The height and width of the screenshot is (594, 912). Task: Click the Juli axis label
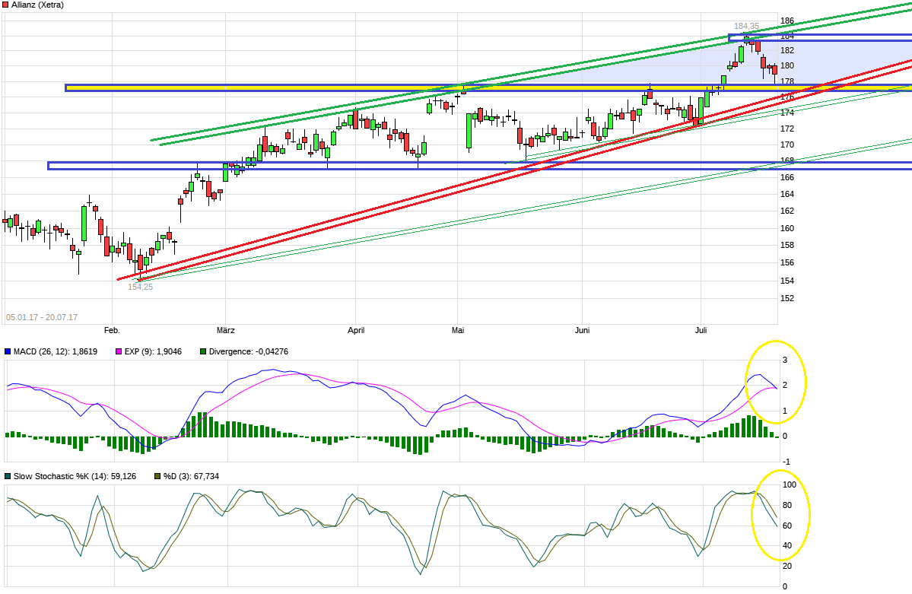coord(701,330)
